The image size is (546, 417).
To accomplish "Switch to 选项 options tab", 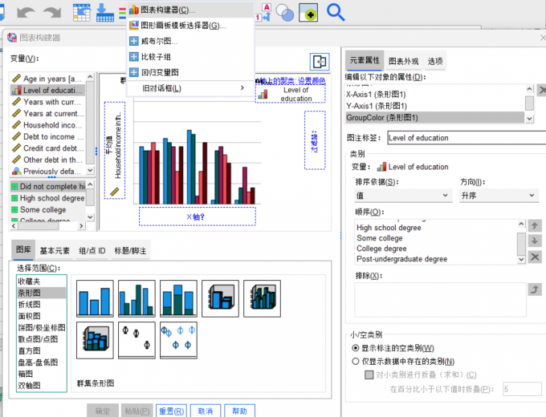I will pyautogui.click(x=435, y=61).
